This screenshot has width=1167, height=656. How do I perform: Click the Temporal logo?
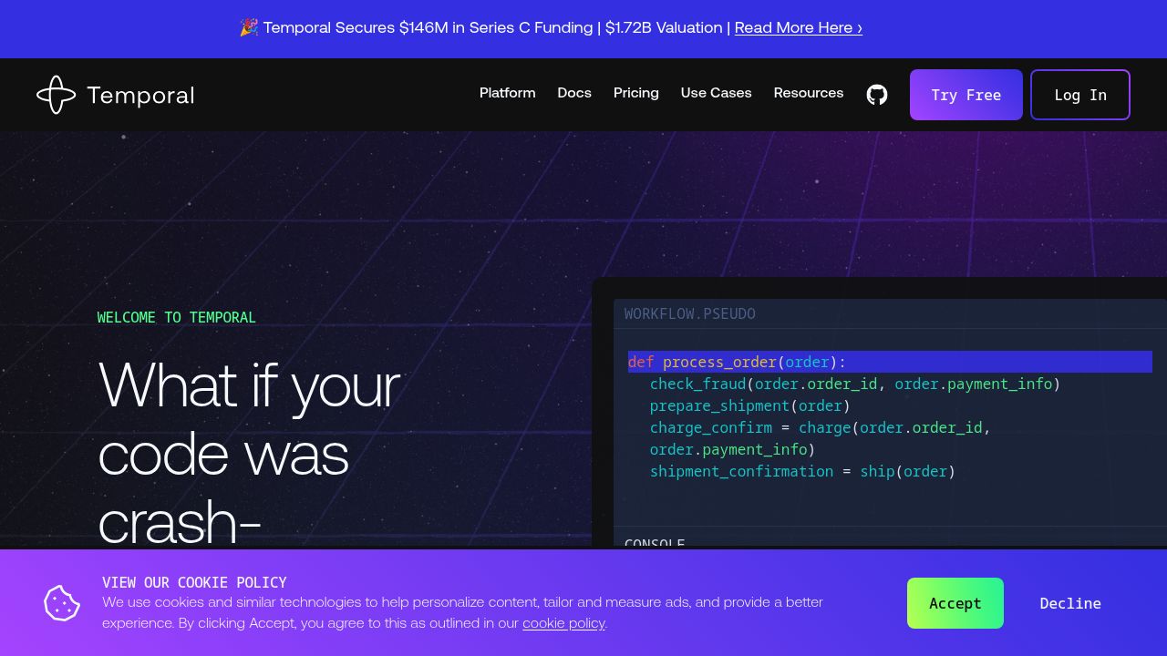coord(115,95)
